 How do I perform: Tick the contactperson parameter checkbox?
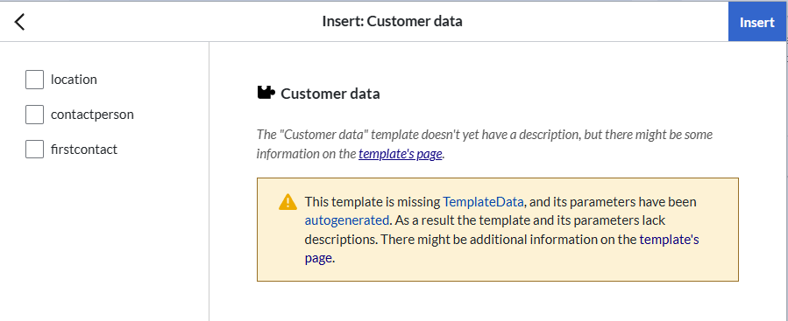[35, 115]
